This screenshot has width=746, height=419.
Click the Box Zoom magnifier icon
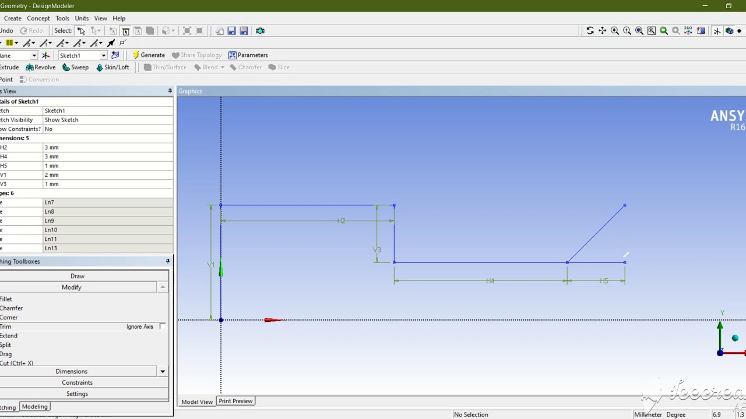(627, 31)
